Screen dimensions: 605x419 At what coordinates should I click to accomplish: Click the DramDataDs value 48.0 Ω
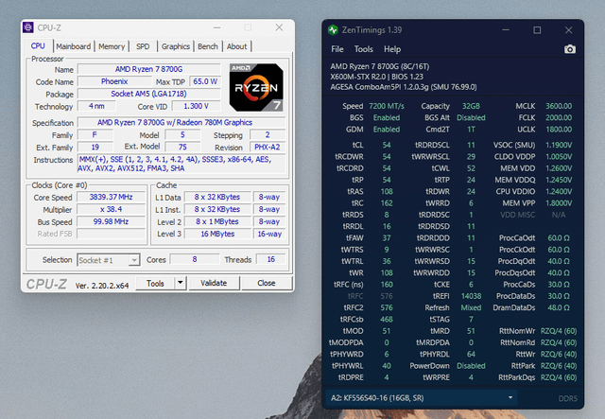[x=559, y=307]
